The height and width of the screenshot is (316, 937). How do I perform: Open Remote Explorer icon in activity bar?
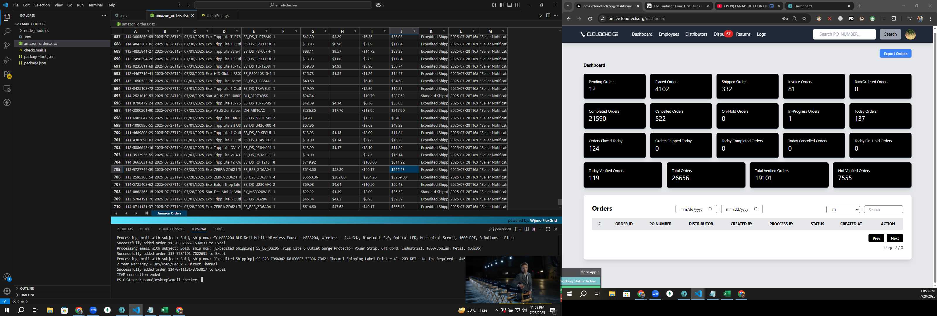(x=7, y=89)
